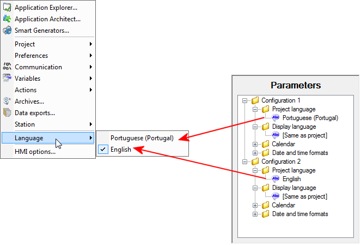Viewport: 361px width, 245px height.
Task: Click the Application Architect puzzle icon
Action: tap(7, 19)
